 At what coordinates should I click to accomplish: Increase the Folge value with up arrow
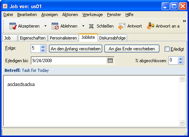[43, 47]
